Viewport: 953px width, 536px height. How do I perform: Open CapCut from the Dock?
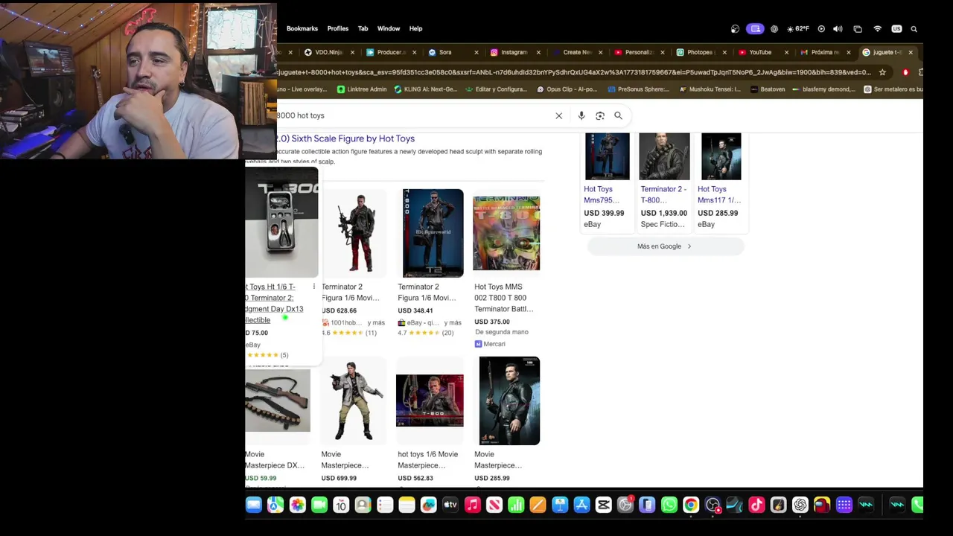pos(604,505)
